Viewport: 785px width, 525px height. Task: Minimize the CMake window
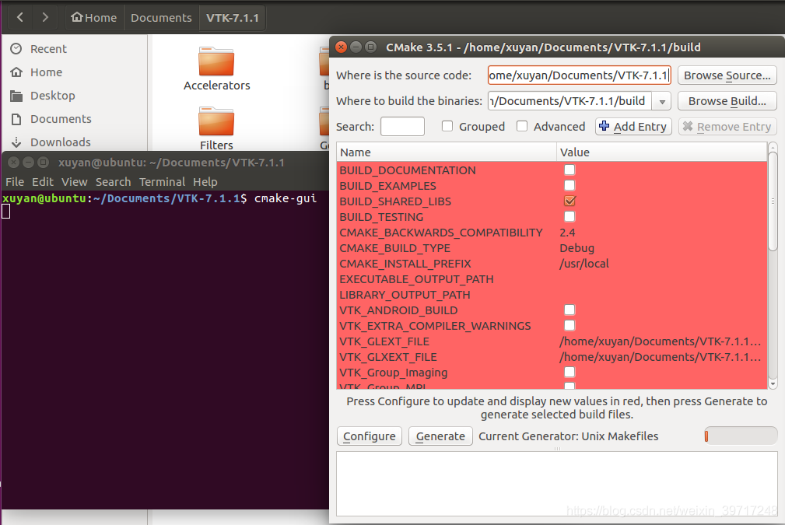click(x=356, y=47)
